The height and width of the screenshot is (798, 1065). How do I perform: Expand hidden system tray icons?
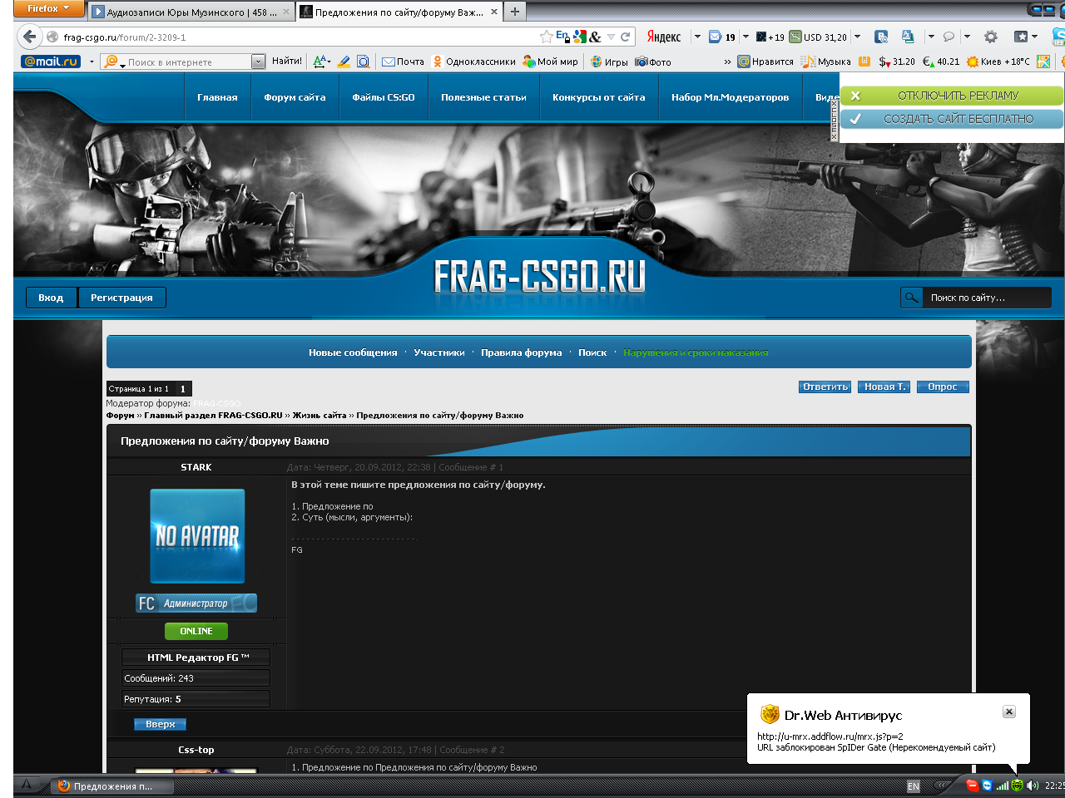coord(942,786)
